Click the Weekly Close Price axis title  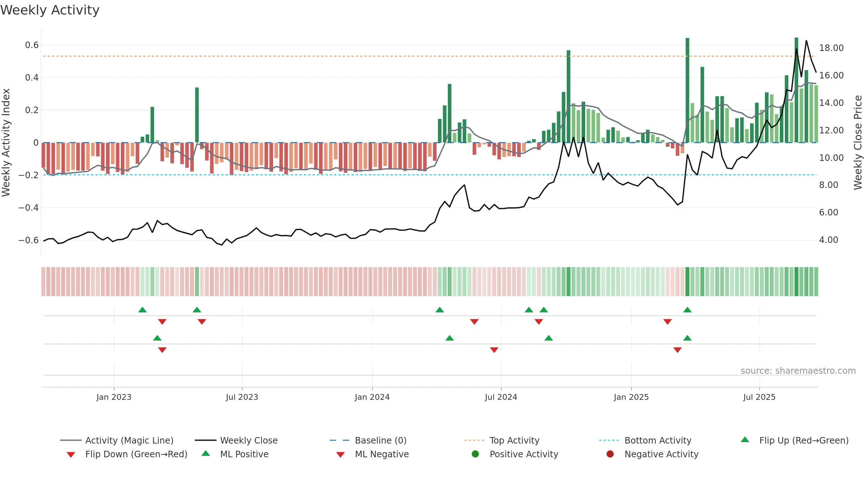pos(858,142)
